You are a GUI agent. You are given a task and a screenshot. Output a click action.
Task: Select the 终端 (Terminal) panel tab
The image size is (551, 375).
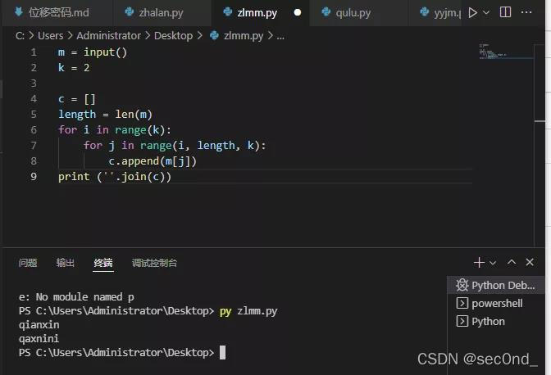103,263
